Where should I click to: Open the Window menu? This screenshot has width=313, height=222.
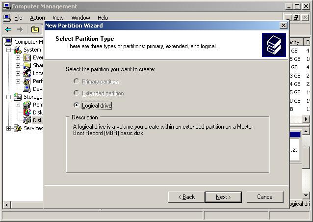pyautogui.click(x=80, y=18)
